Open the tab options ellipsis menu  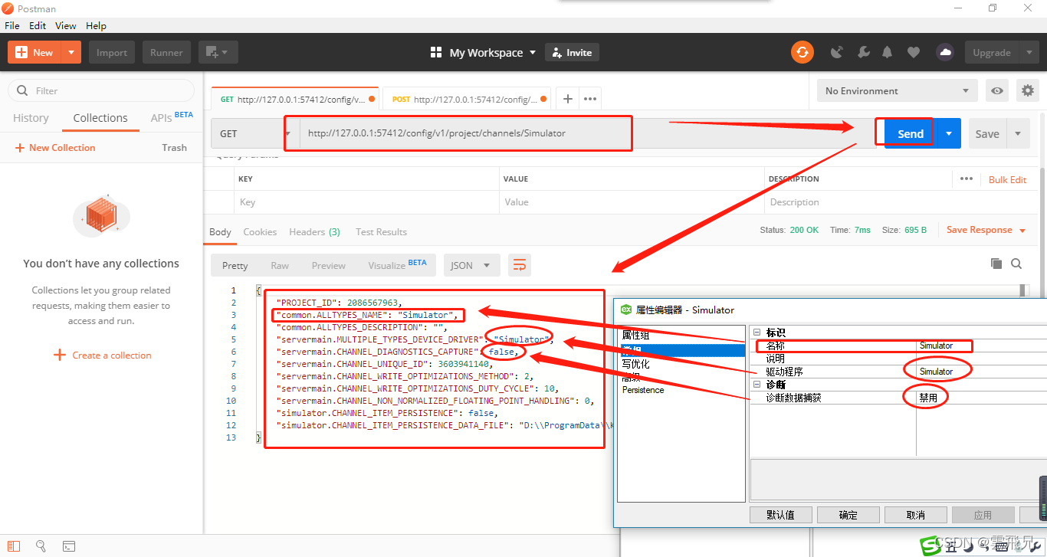(x=590, y=99)
